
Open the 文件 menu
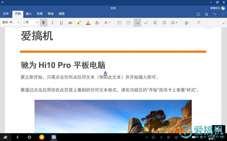click(6, 14)
